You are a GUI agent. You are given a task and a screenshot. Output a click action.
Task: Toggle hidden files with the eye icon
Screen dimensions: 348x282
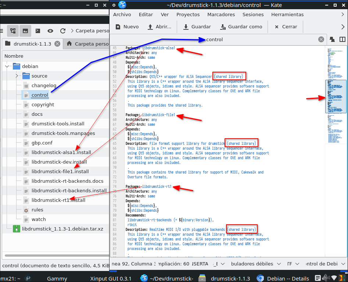click(50, 31)
